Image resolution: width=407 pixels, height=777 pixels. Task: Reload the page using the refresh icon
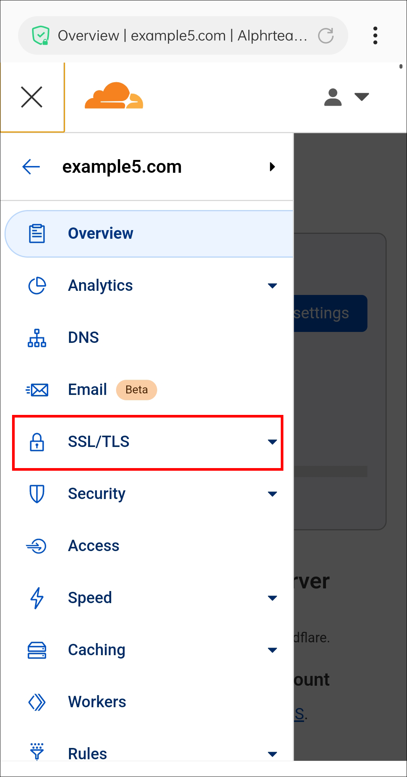[x=326, y=36]
